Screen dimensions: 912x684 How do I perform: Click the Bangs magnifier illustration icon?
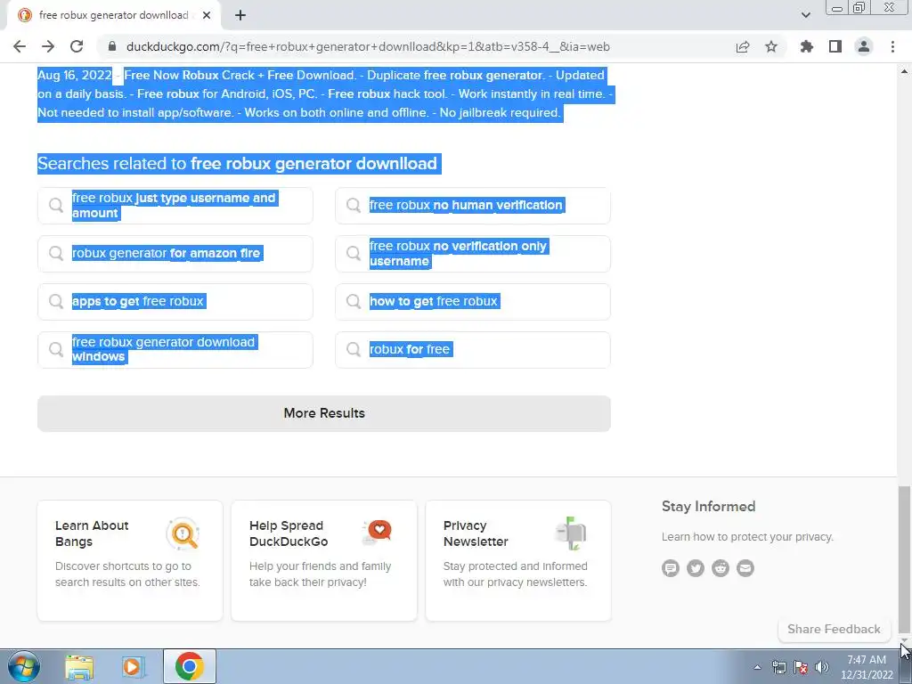tap(183, 533)
